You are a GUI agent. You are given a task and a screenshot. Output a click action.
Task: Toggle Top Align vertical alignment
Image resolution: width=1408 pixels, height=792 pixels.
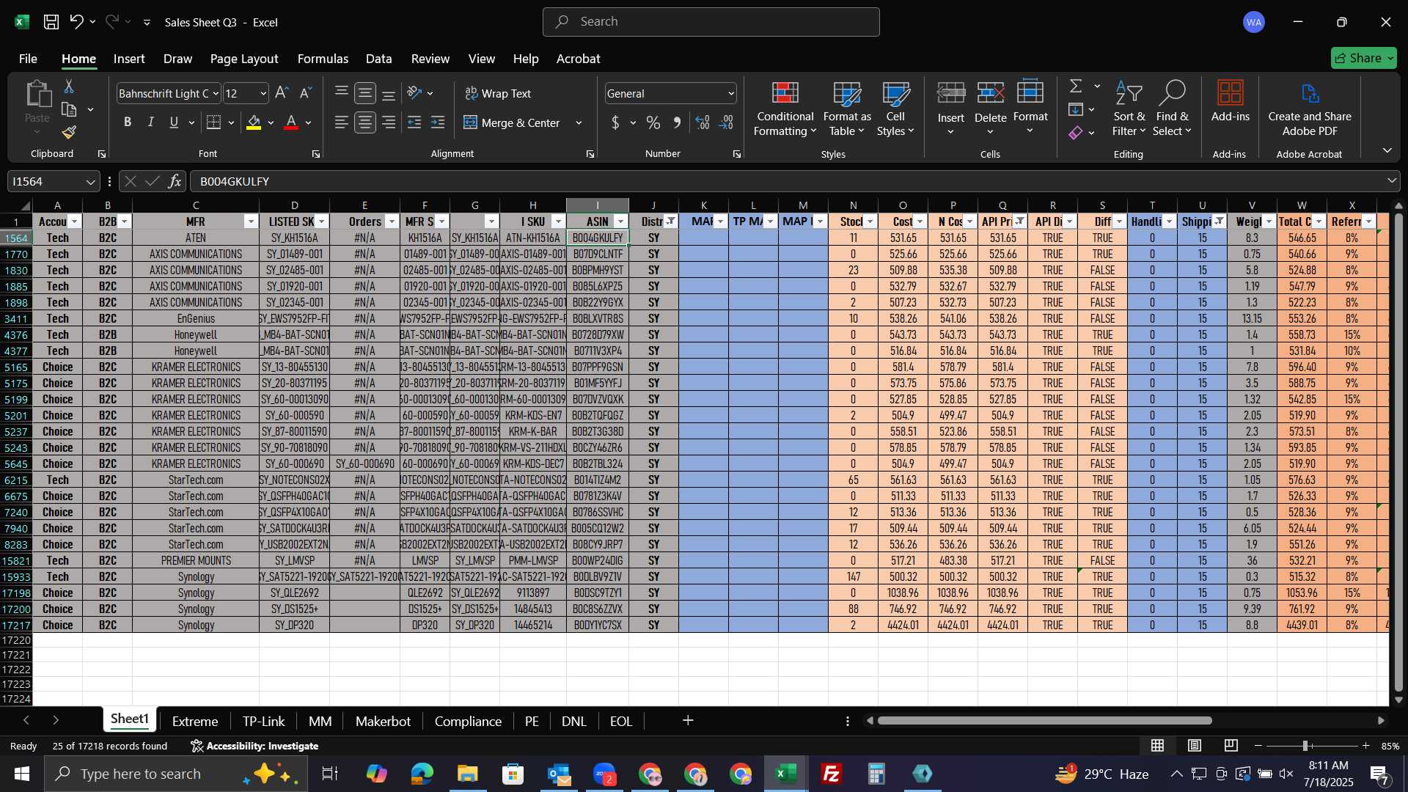[x=341, y=93]
